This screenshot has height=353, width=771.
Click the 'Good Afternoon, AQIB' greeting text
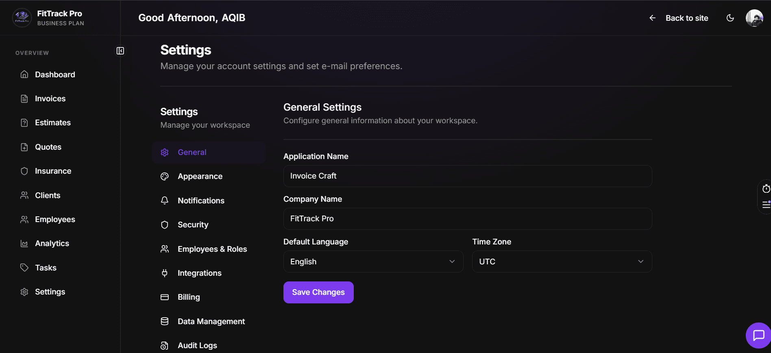[x=192, y=18]
